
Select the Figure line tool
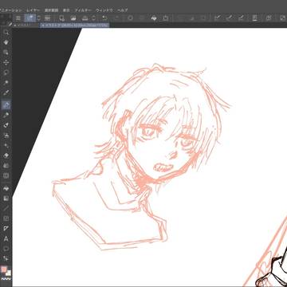point(6,208)
